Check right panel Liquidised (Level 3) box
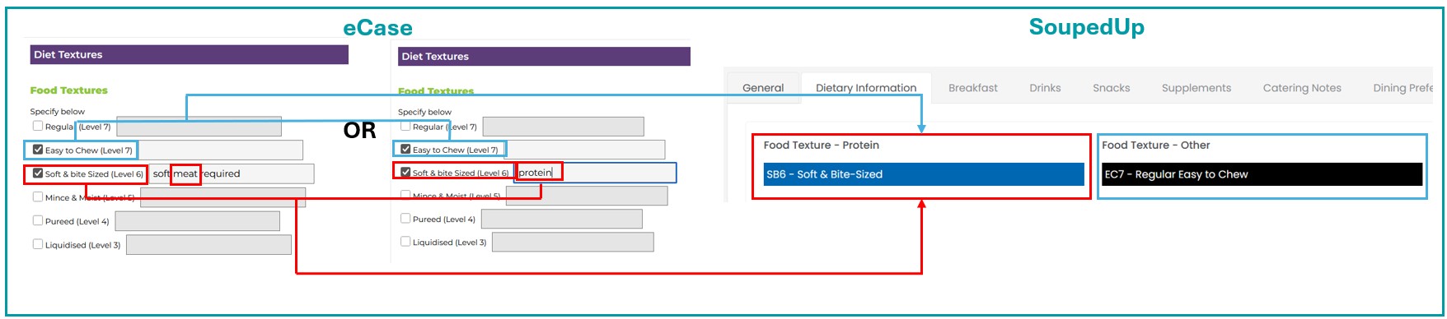The width and height of the screenshot is (1447, 319). (405, 242)
